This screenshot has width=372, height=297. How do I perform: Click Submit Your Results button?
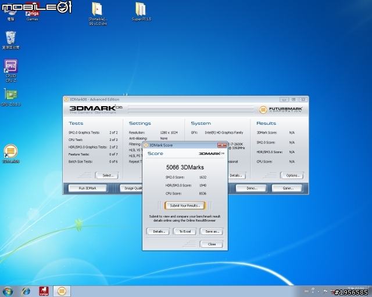click(185, 205)
